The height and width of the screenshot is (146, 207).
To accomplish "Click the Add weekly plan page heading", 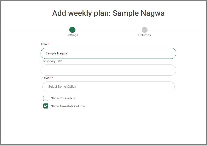I will click(x=108, y=13).
